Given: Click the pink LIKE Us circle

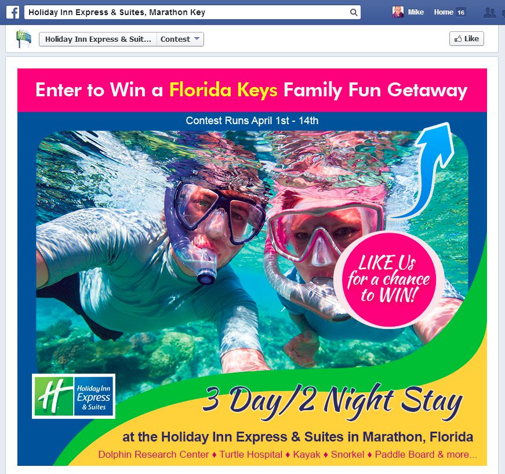Looking at the screenshot, I should tap(388, 279).
